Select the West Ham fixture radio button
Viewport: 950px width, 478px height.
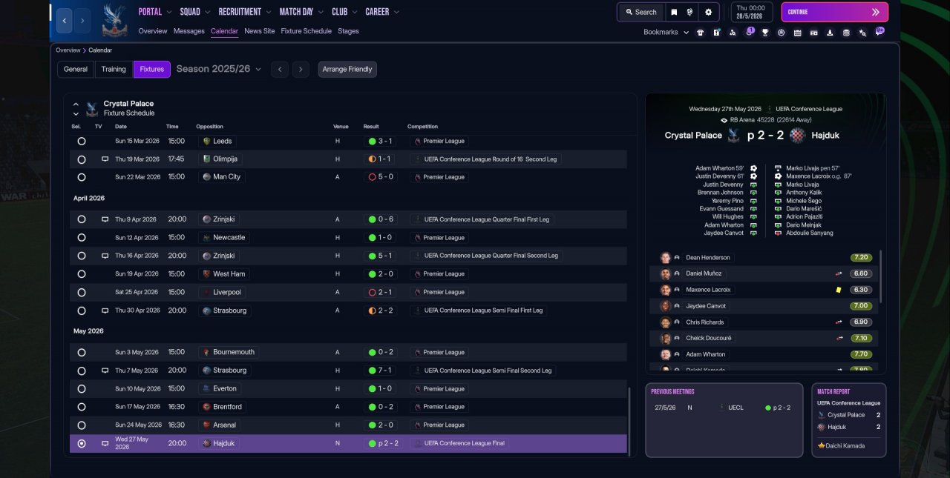(x=82, y=274)
